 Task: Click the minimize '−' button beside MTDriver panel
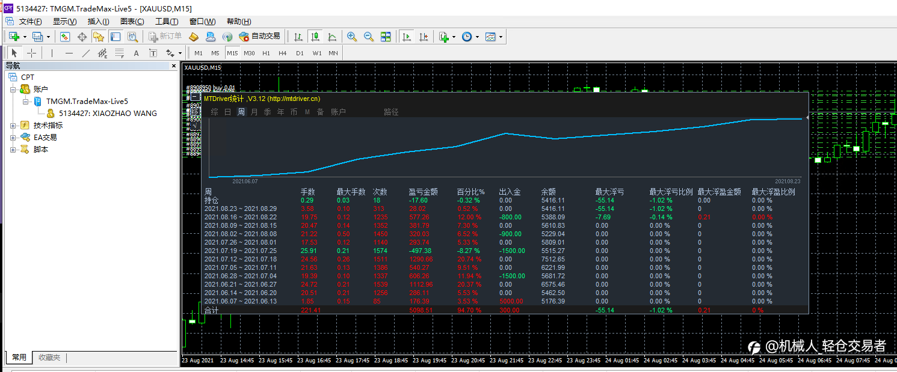(195, 97)
